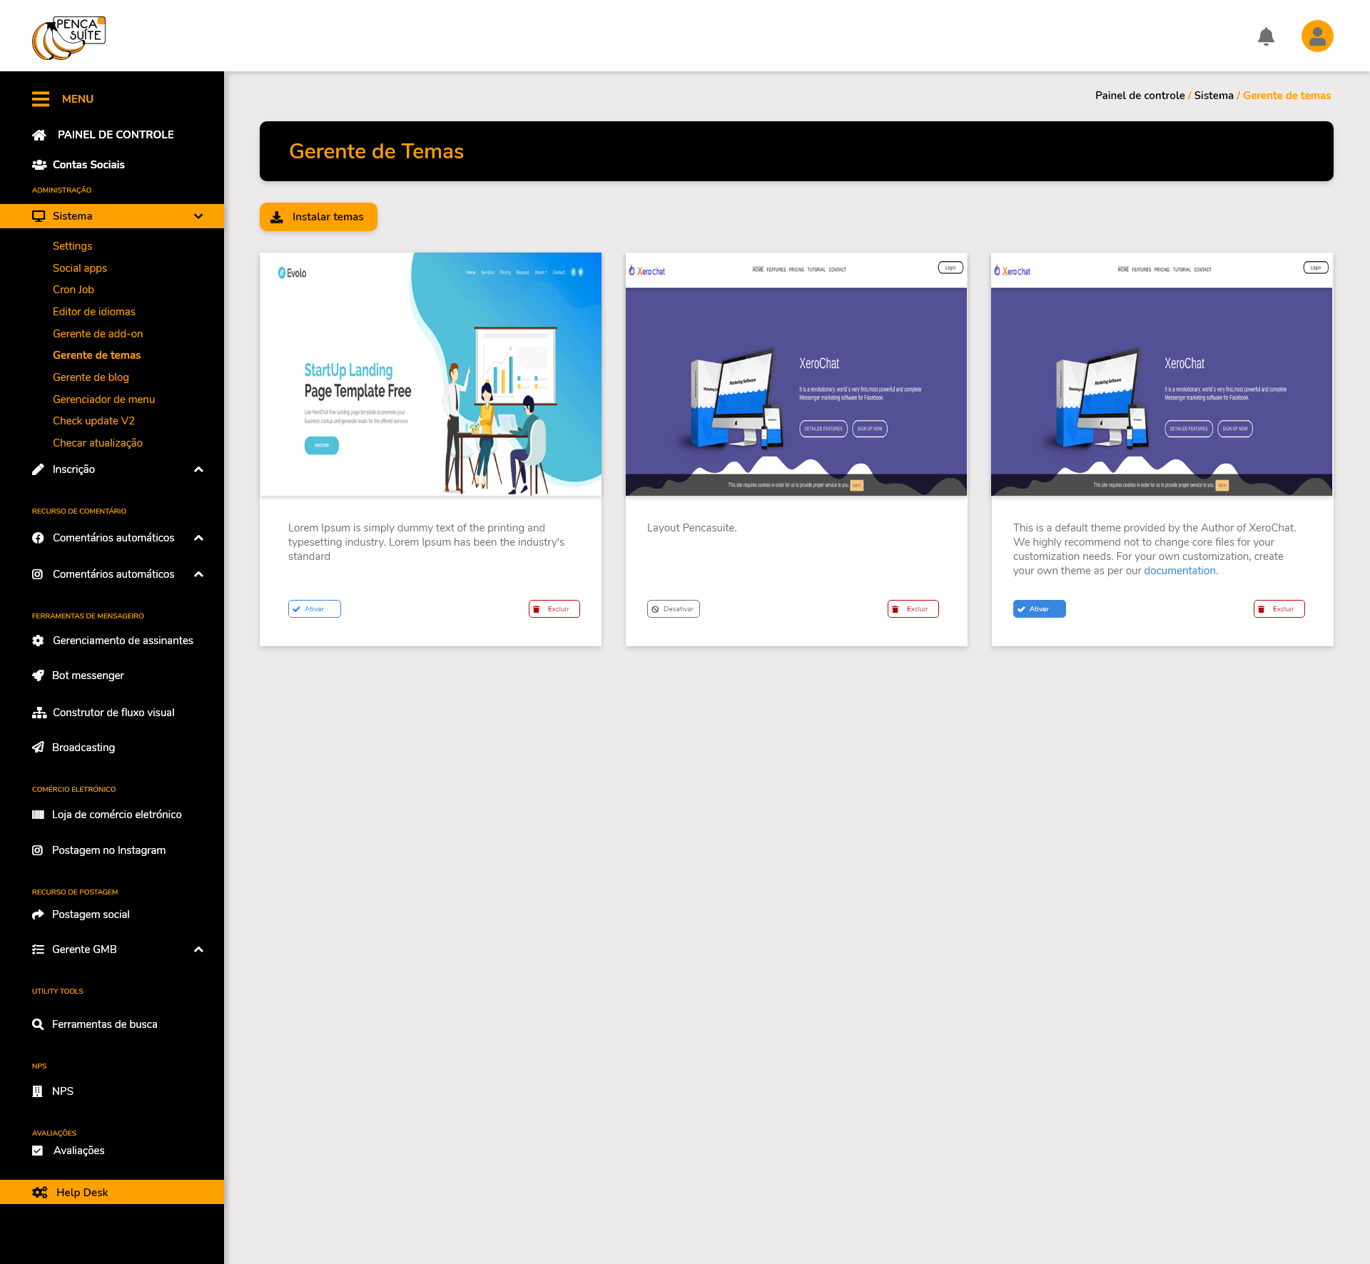This screenshot has width=1370, height=1264.
Task: Deactivate the Layout Pencasuite theme
Action: click(673, 609)
